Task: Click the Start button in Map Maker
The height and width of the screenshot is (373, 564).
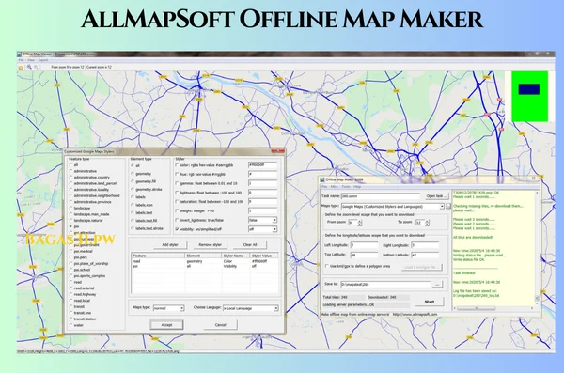Action: point(430,302)
